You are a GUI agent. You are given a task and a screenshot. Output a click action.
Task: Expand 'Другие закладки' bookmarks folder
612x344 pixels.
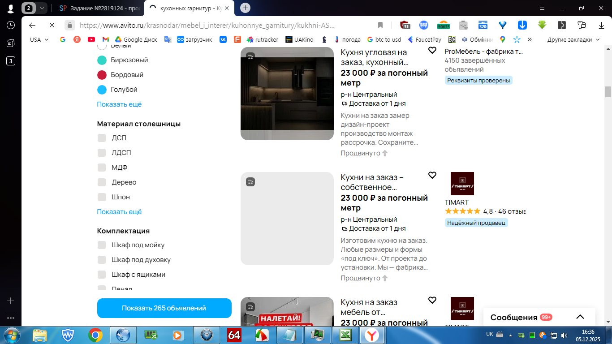[573, 39]
